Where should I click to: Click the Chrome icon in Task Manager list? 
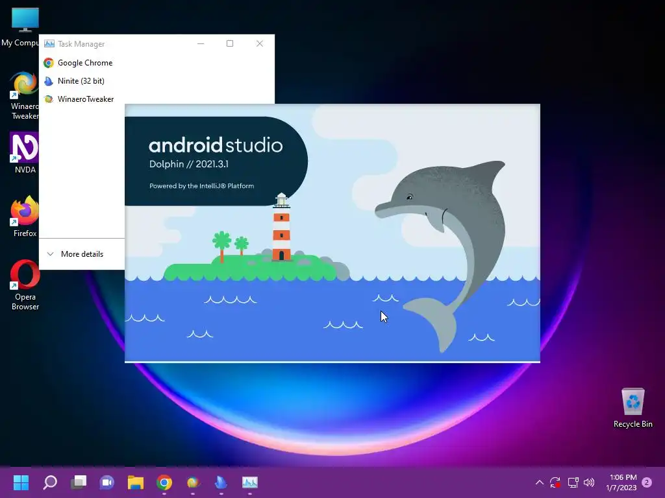(49, 63)
